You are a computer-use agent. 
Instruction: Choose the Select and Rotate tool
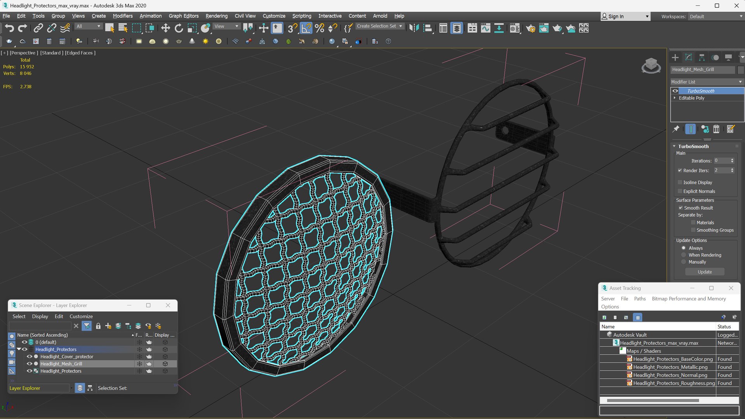click(x=179, y=28)
